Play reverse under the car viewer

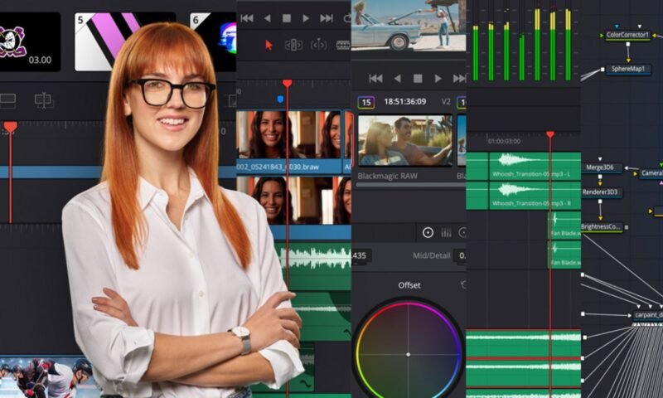[x=398, y=79]
